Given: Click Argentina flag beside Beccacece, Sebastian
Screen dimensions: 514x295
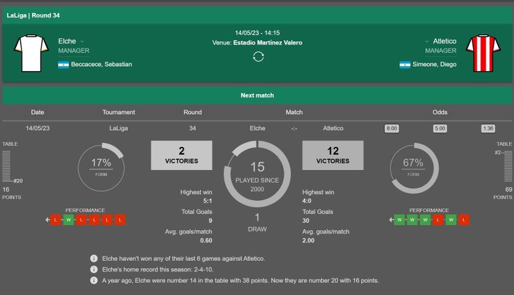Looking at the screenshot, I should point(63,65).
